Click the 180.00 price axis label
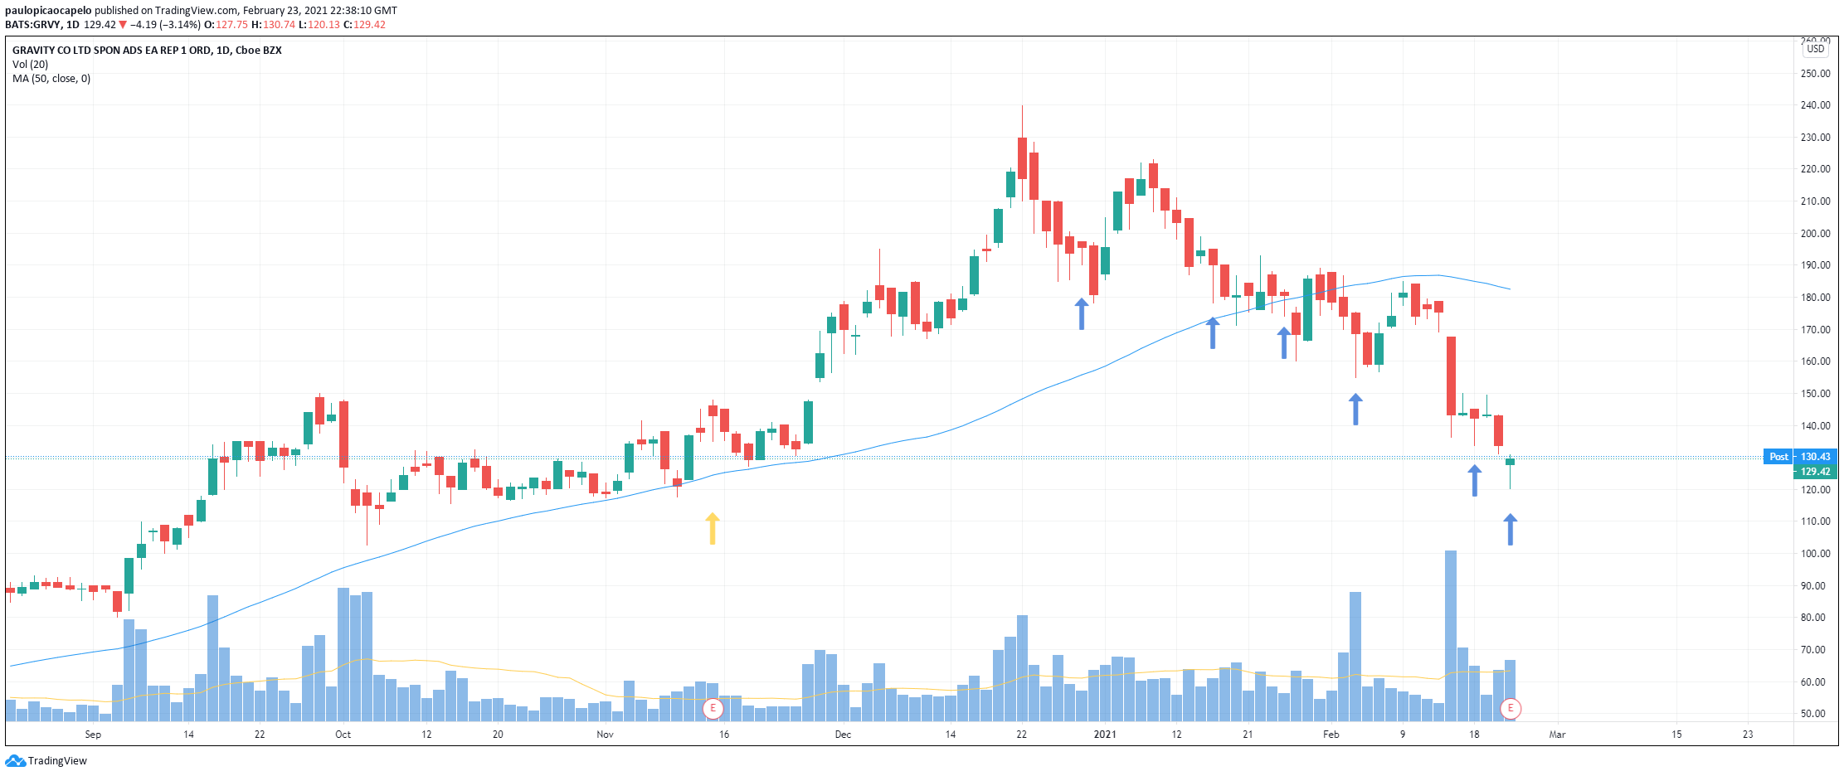This screenshot has height=776, width=1844. (x=1815, y=298)
